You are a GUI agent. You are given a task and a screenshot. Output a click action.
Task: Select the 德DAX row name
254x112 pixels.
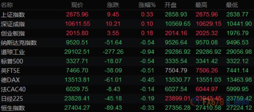tap(10, 80)
